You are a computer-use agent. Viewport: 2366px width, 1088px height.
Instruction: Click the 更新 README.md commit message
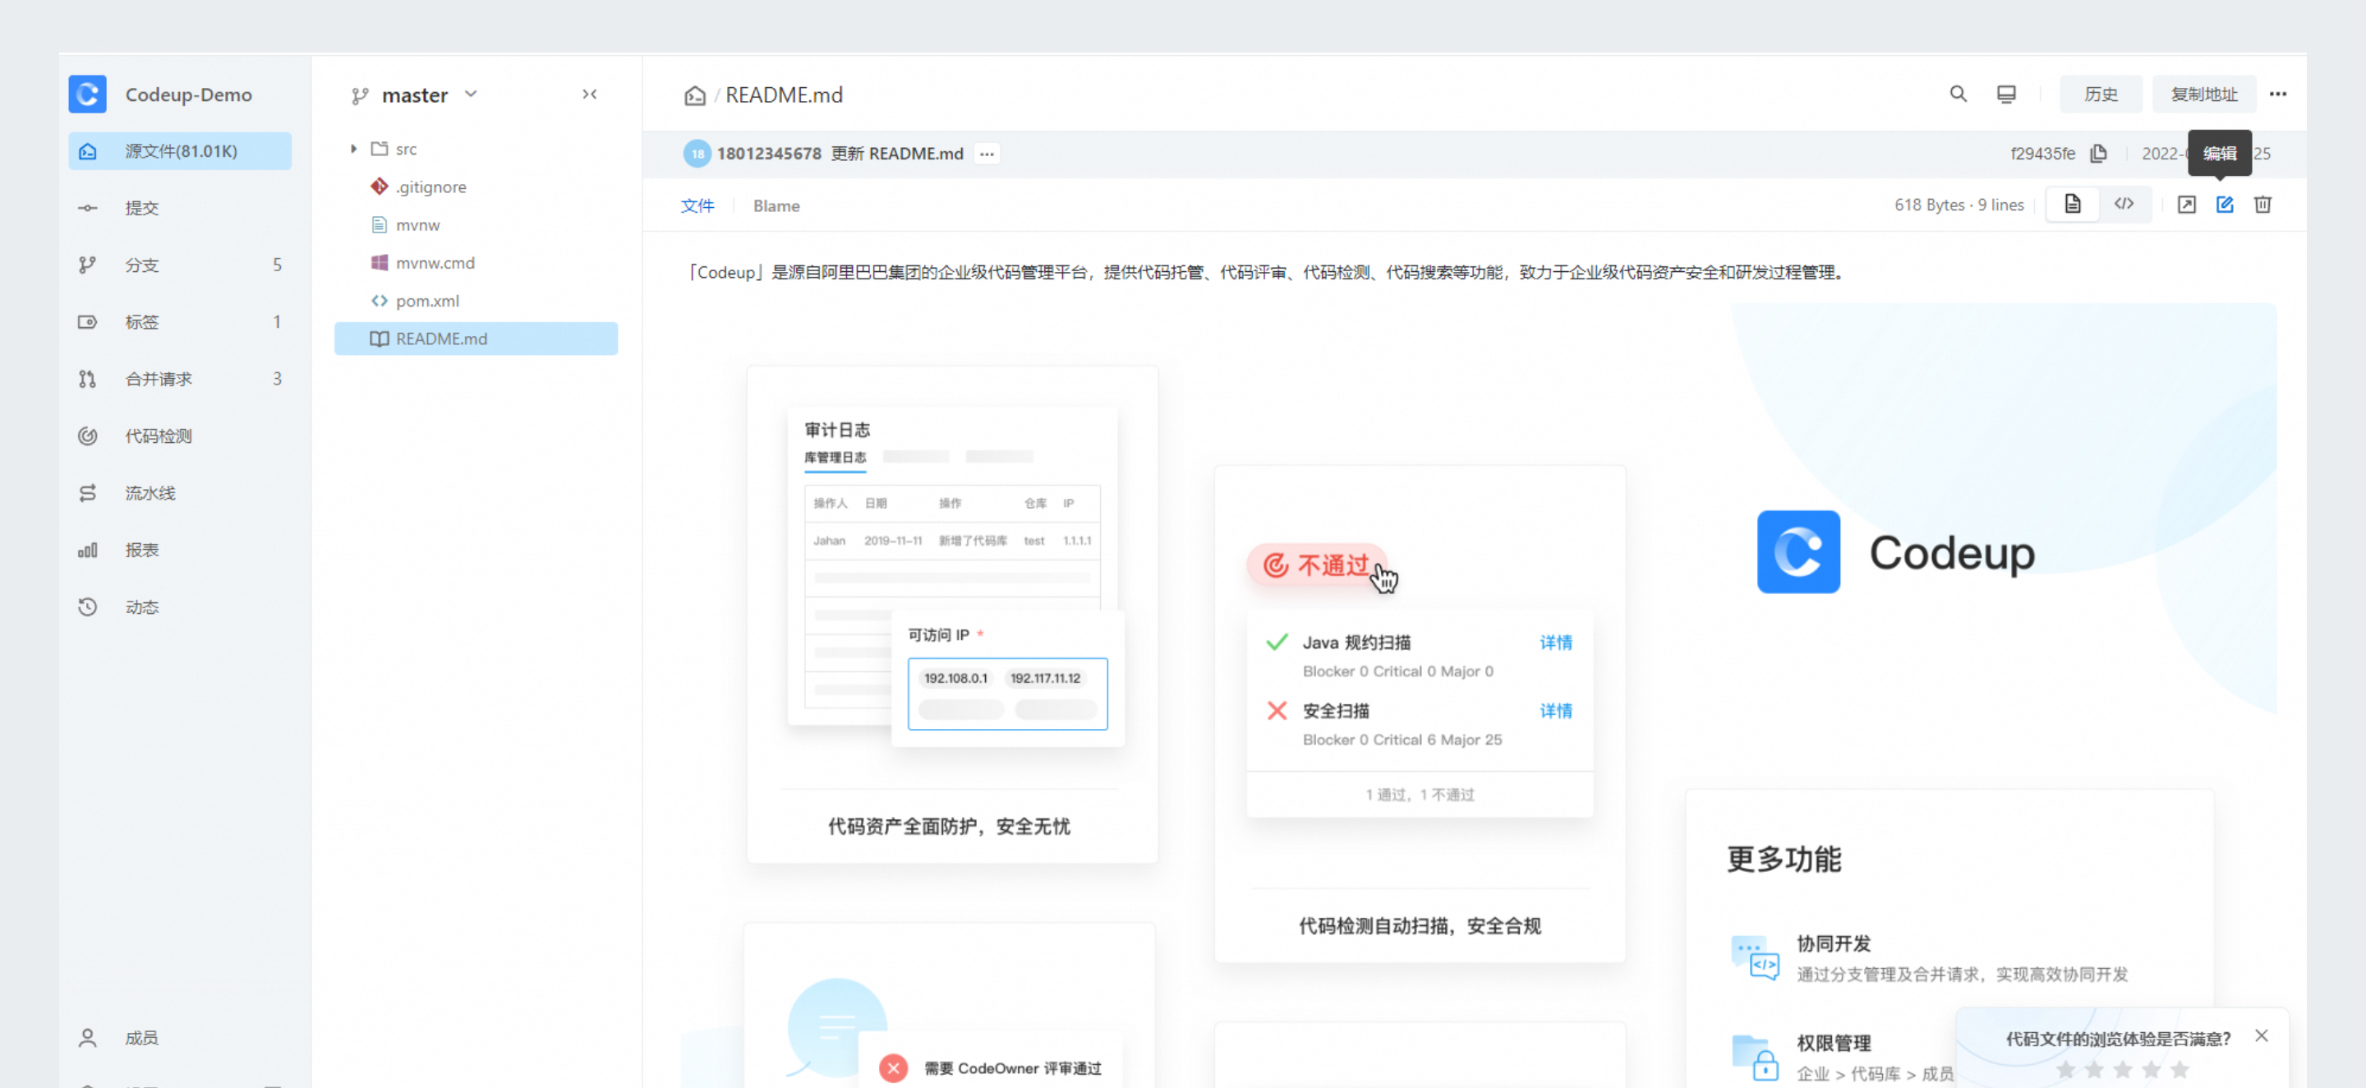point(896,154)
